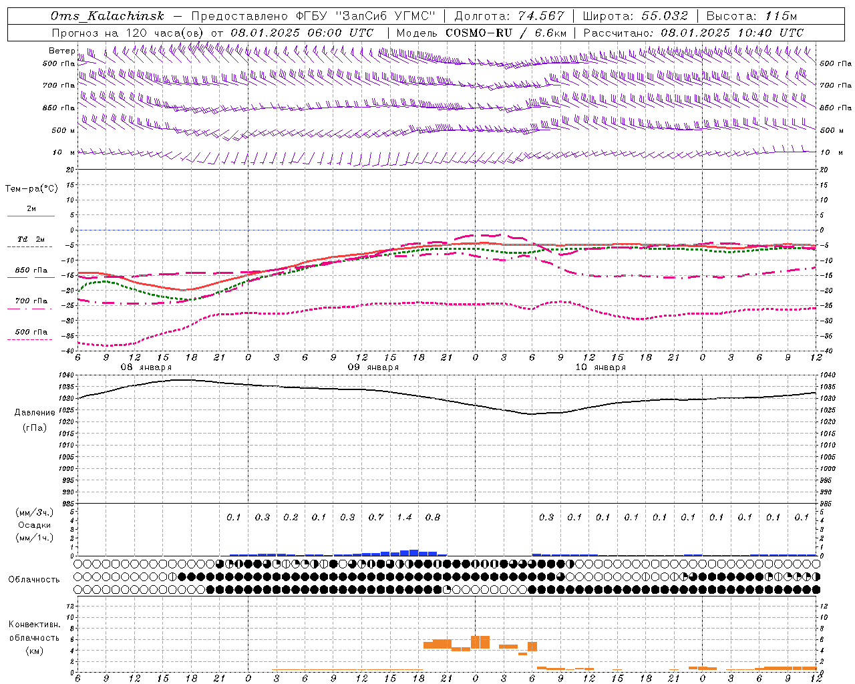The height and width of the screenshot is (684, 855).
Task: Select the 09 января date label
Action: (373, 367)
